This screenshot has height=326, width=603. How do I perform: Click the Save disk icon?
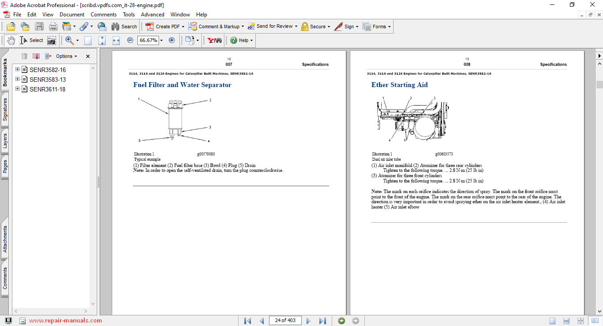pos(39,27)
